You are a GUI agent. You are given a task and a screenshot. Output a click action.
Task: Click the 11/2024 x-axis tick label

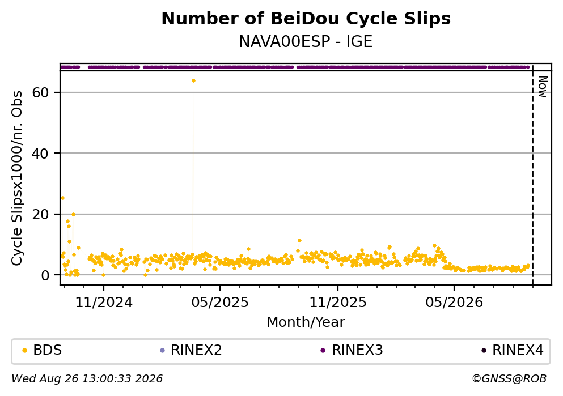point(104,303)
